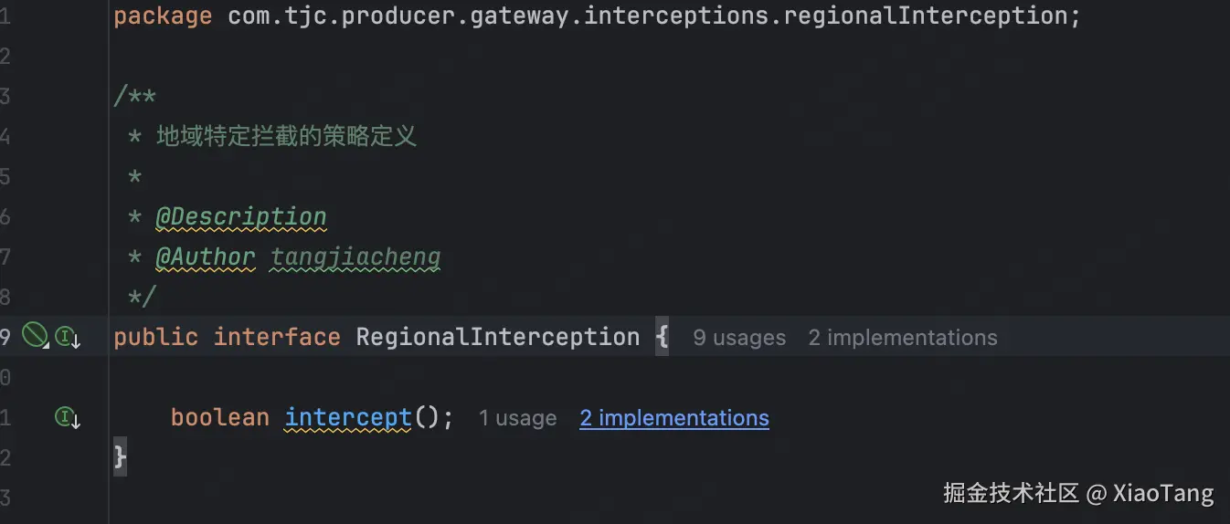This screenshot has width=1230, height=524.
Task: Click the @Author Javadoc tag
Action: 206,257
